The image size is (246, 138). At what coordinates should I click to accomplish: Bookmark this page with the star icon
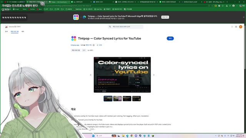212,6
